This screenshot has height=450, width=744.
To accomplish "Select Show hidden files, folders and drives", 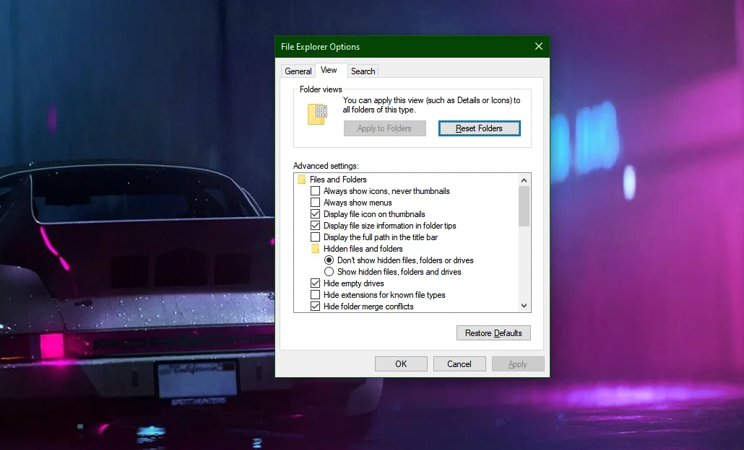I will pyautogui.click(x=329, y=272).
